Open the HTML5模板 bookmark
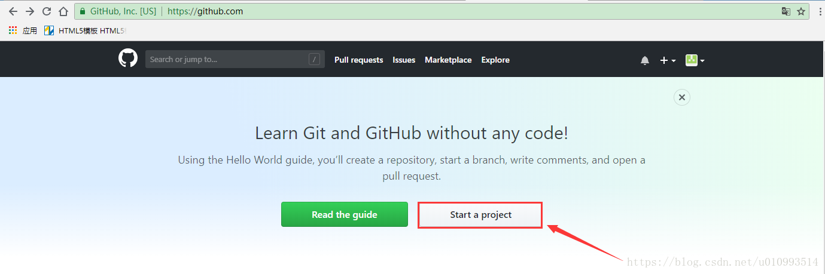 coord(86,30)
